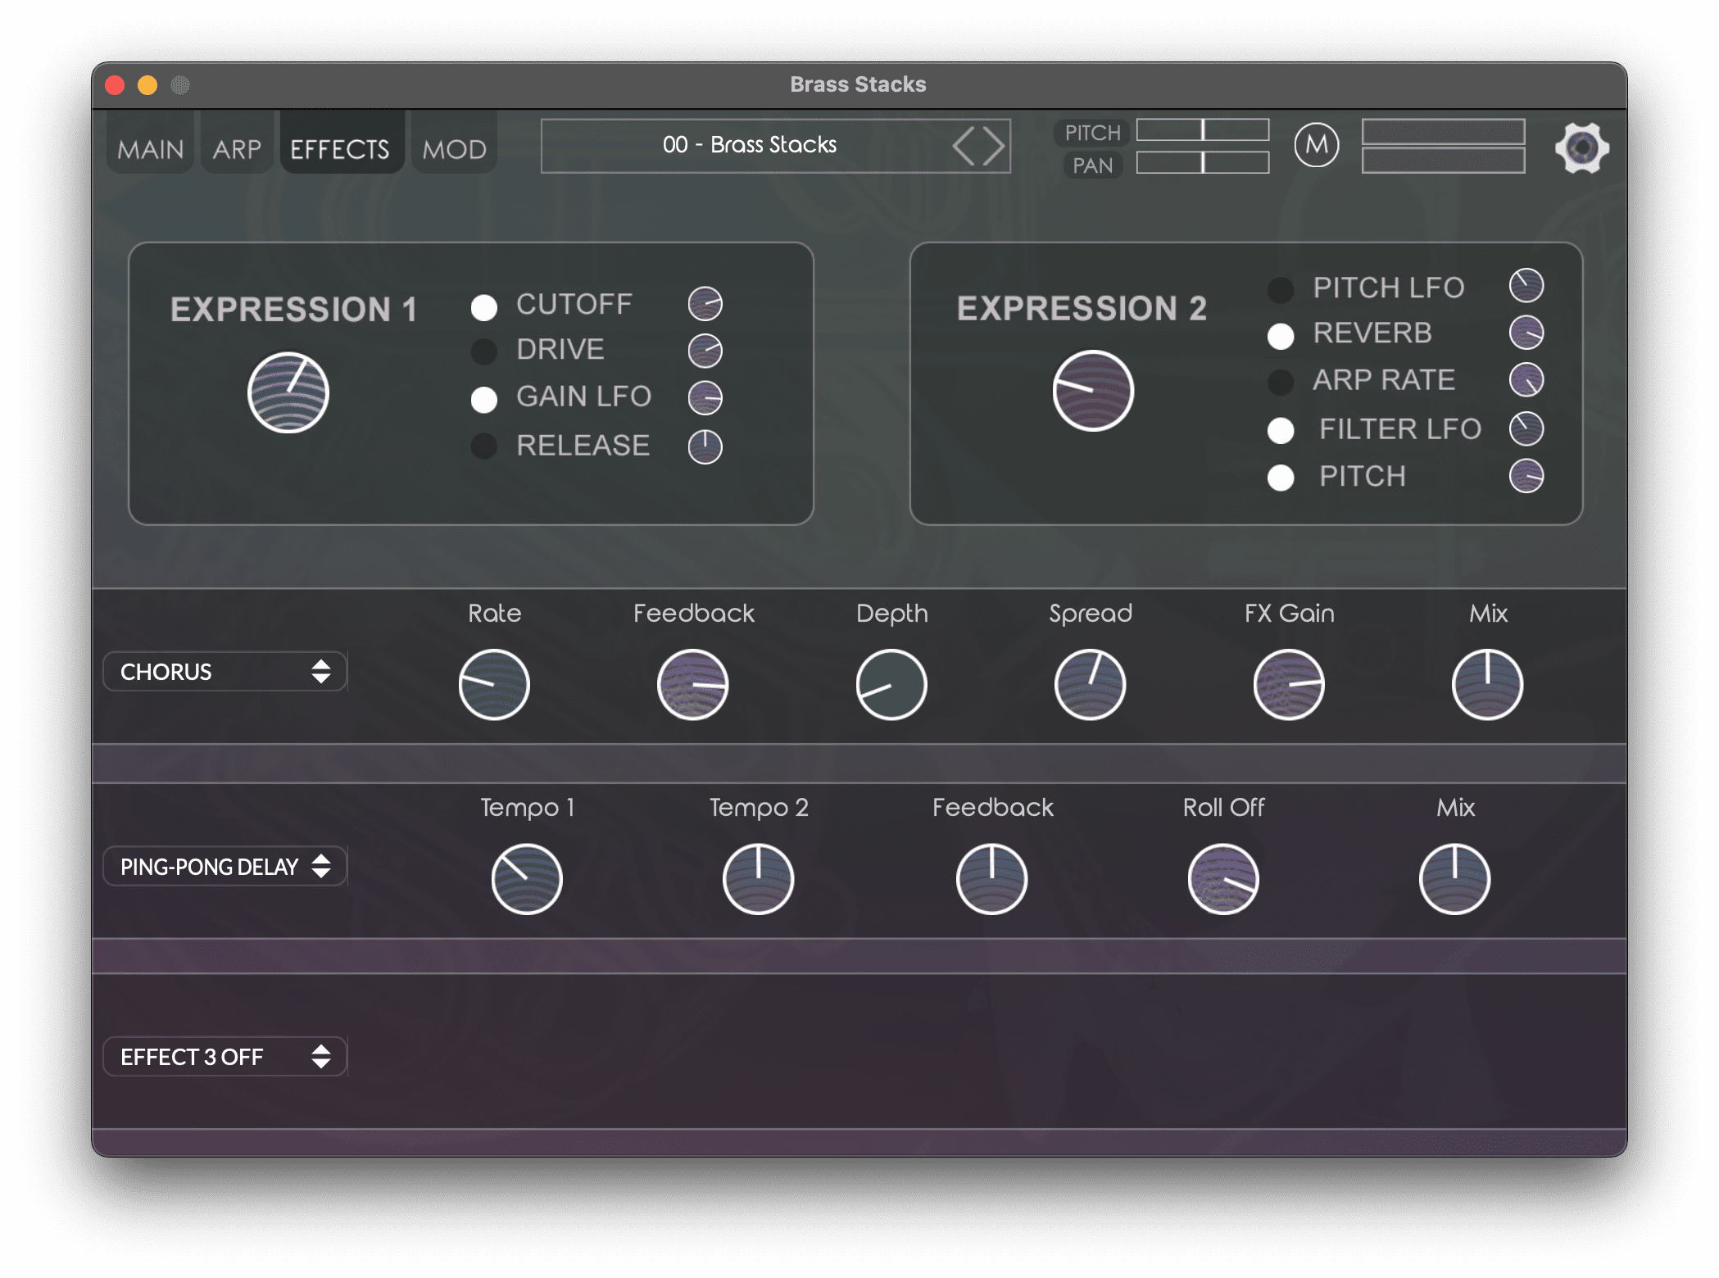
Task: Enable the PITCH LFO toggle
Action: (x=1281, y=289)
